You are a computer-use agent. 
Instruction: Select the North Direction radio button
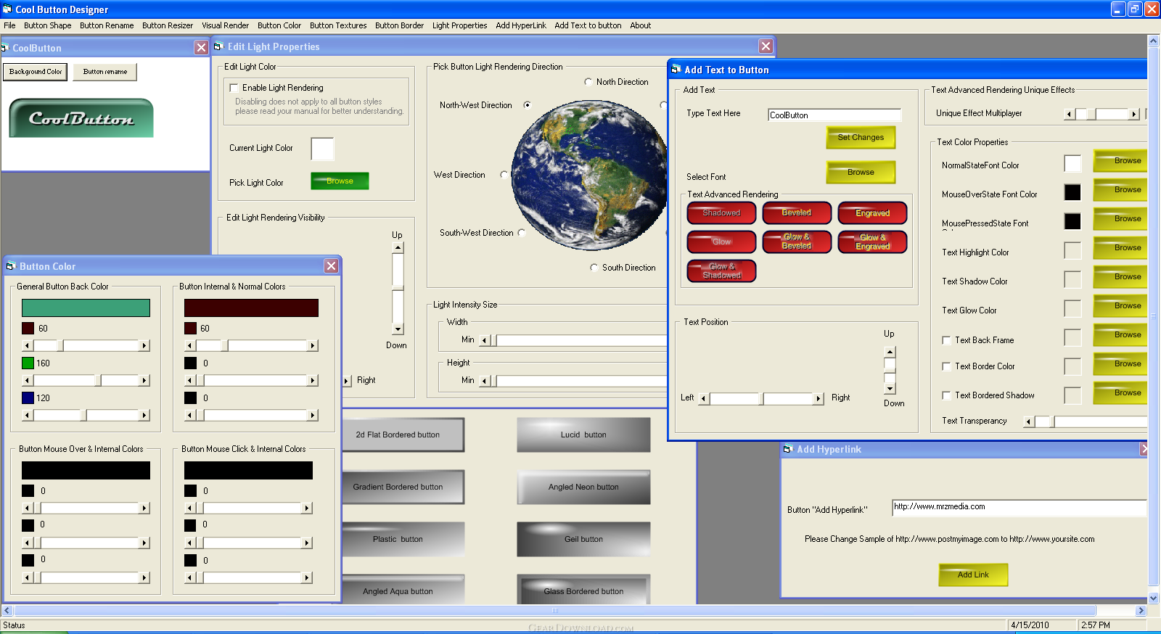pyautogui.click(x=588, y=82)
